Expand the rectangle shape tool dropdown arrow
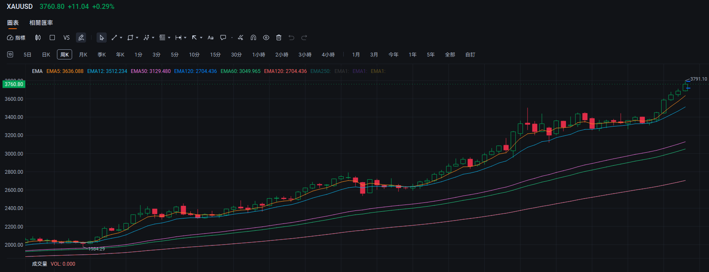The width and height of the screenshot is (709, 272). click(137, 38)
